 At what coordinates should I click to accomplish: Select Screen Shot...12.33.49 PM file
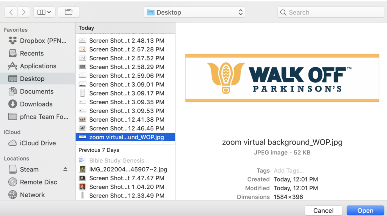125,196
